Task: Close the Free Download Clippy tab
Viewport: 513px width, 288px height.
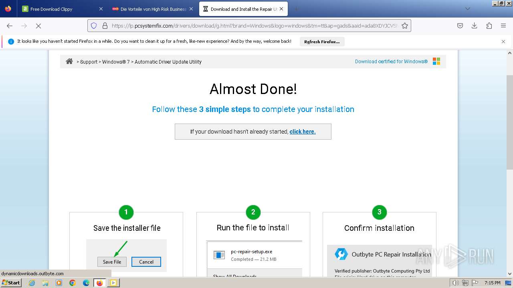Action: coord(101,9)
